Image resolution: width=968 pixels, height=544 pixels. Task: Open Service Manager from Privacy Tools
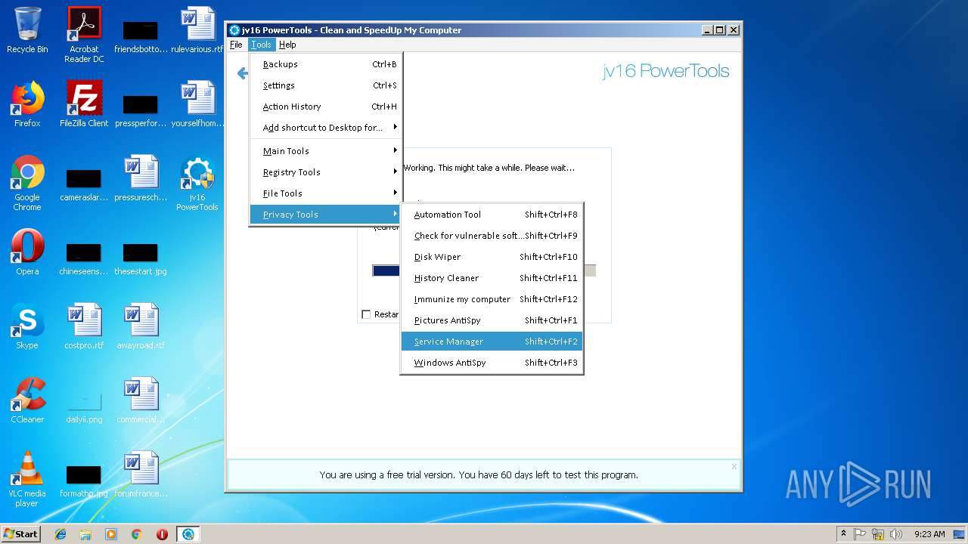pyautogui.click(x=492, y=342)
